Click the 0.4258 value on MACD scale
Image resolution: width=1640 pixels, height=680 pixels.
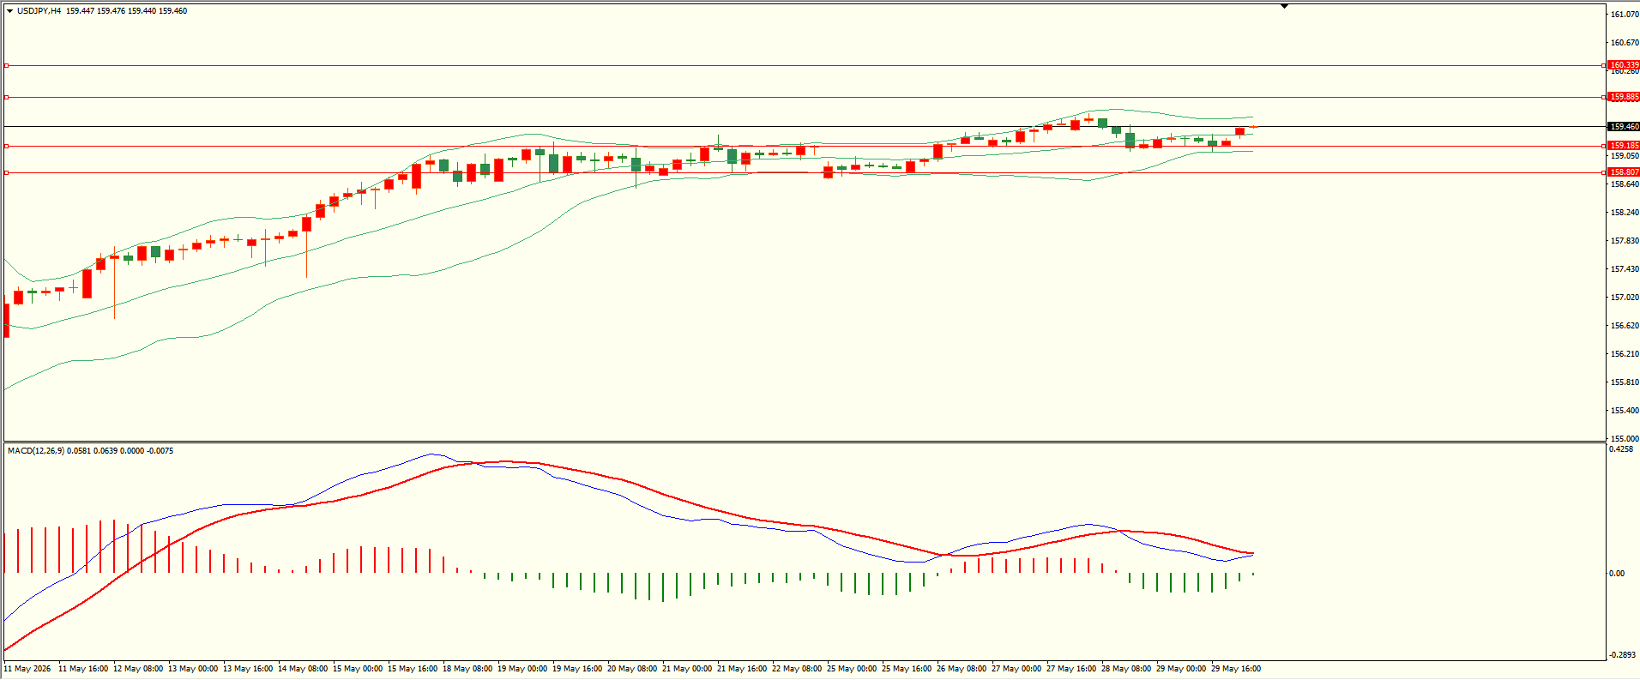point(1621,449)
